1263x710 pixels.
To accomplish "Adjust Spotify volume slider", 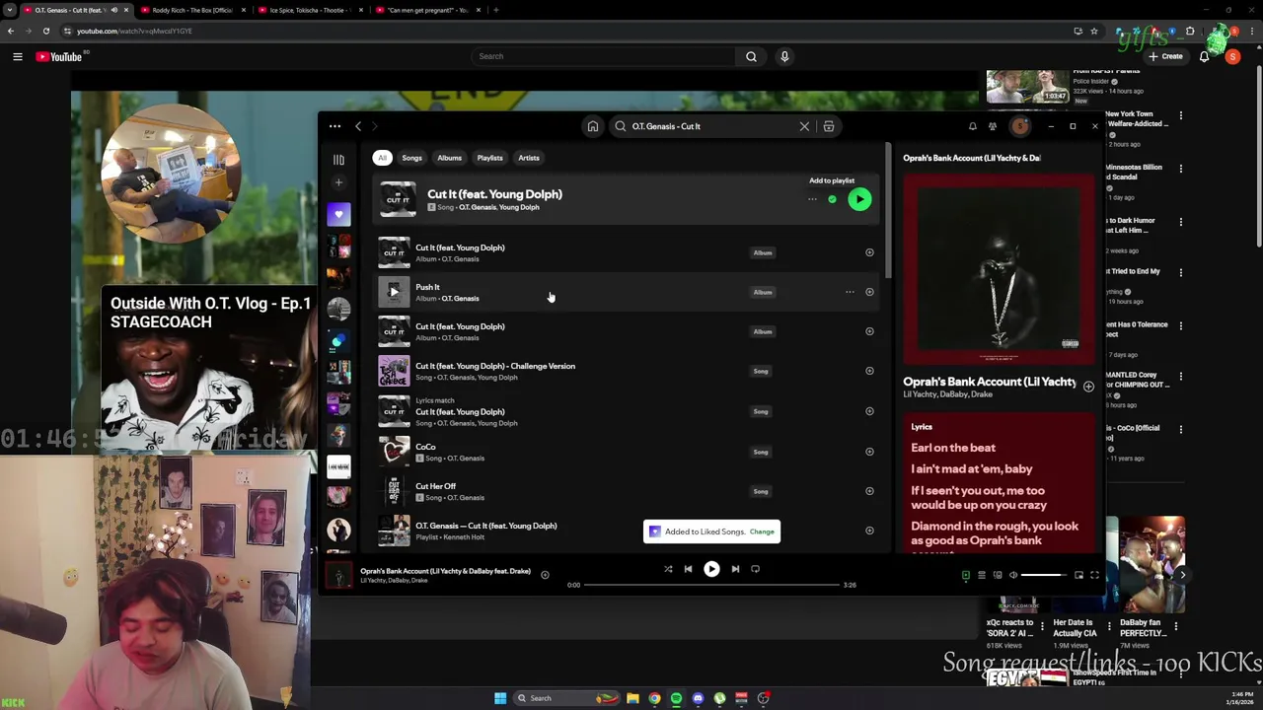I will tap(1044, 575).
